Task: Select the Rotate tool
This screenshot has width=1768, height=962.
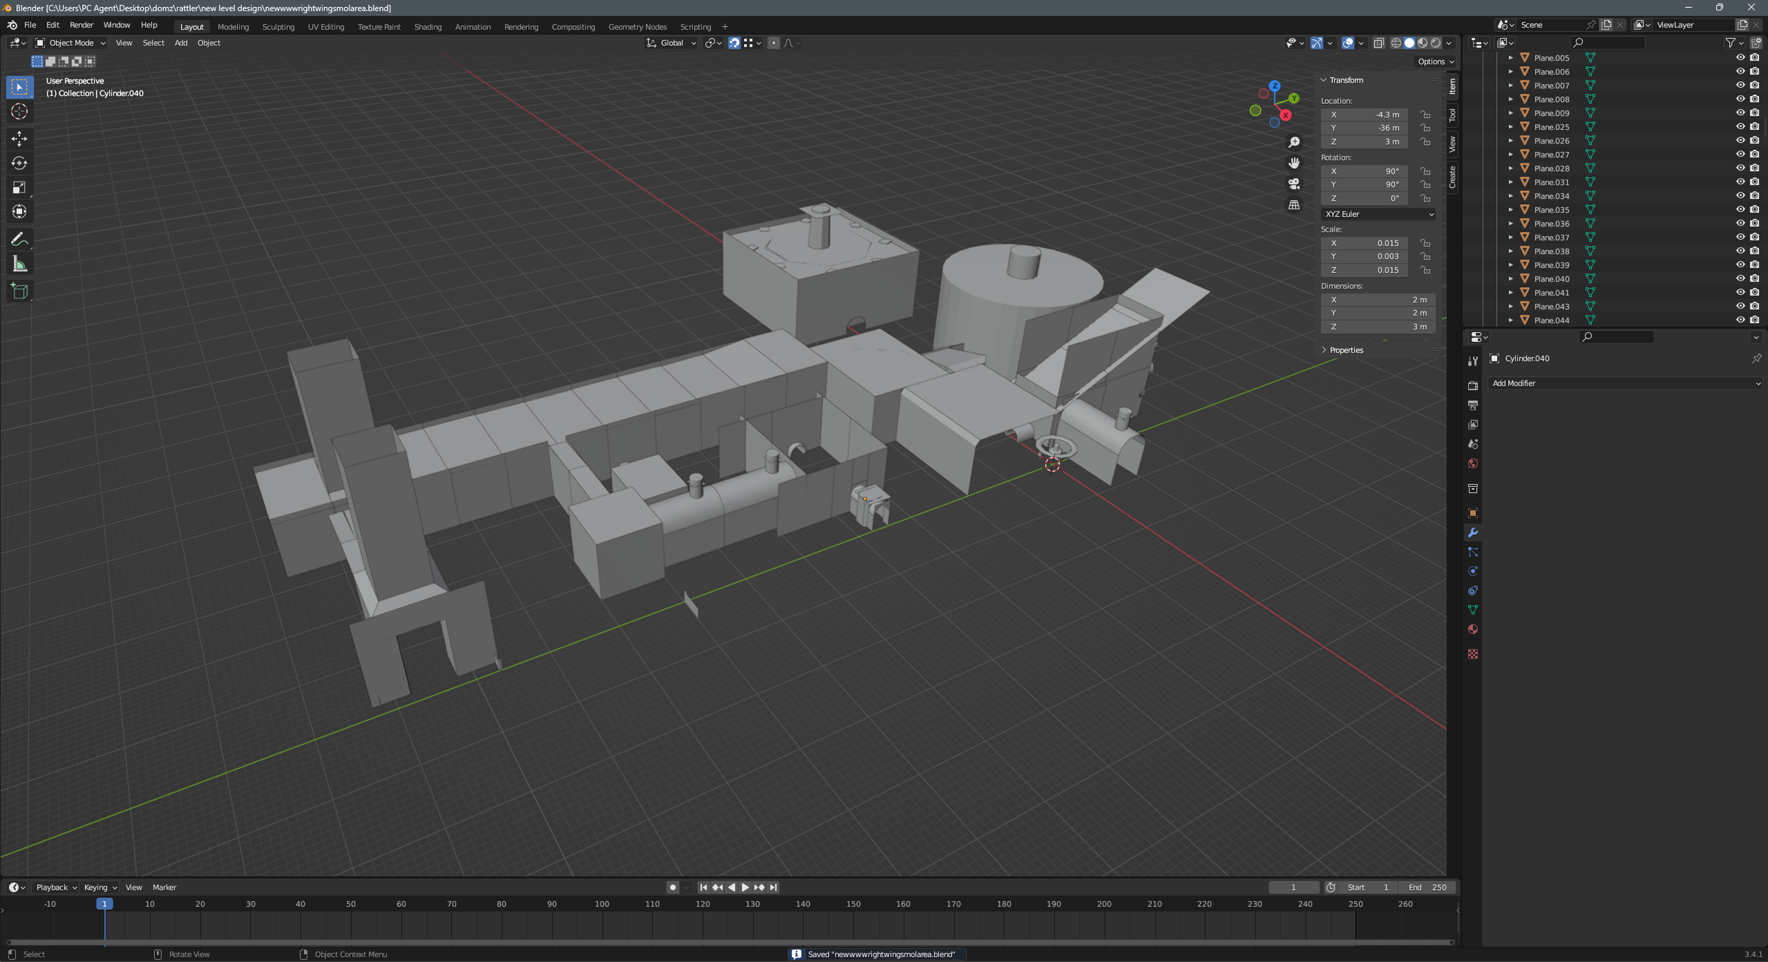Action: pyautogui.click(x=19, y=163)
